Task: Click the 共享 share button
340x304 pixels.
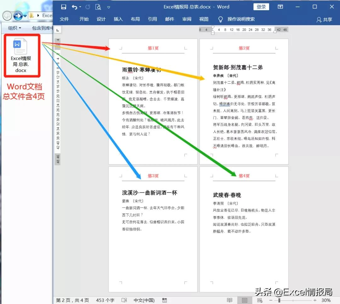Action: [324, 20]
